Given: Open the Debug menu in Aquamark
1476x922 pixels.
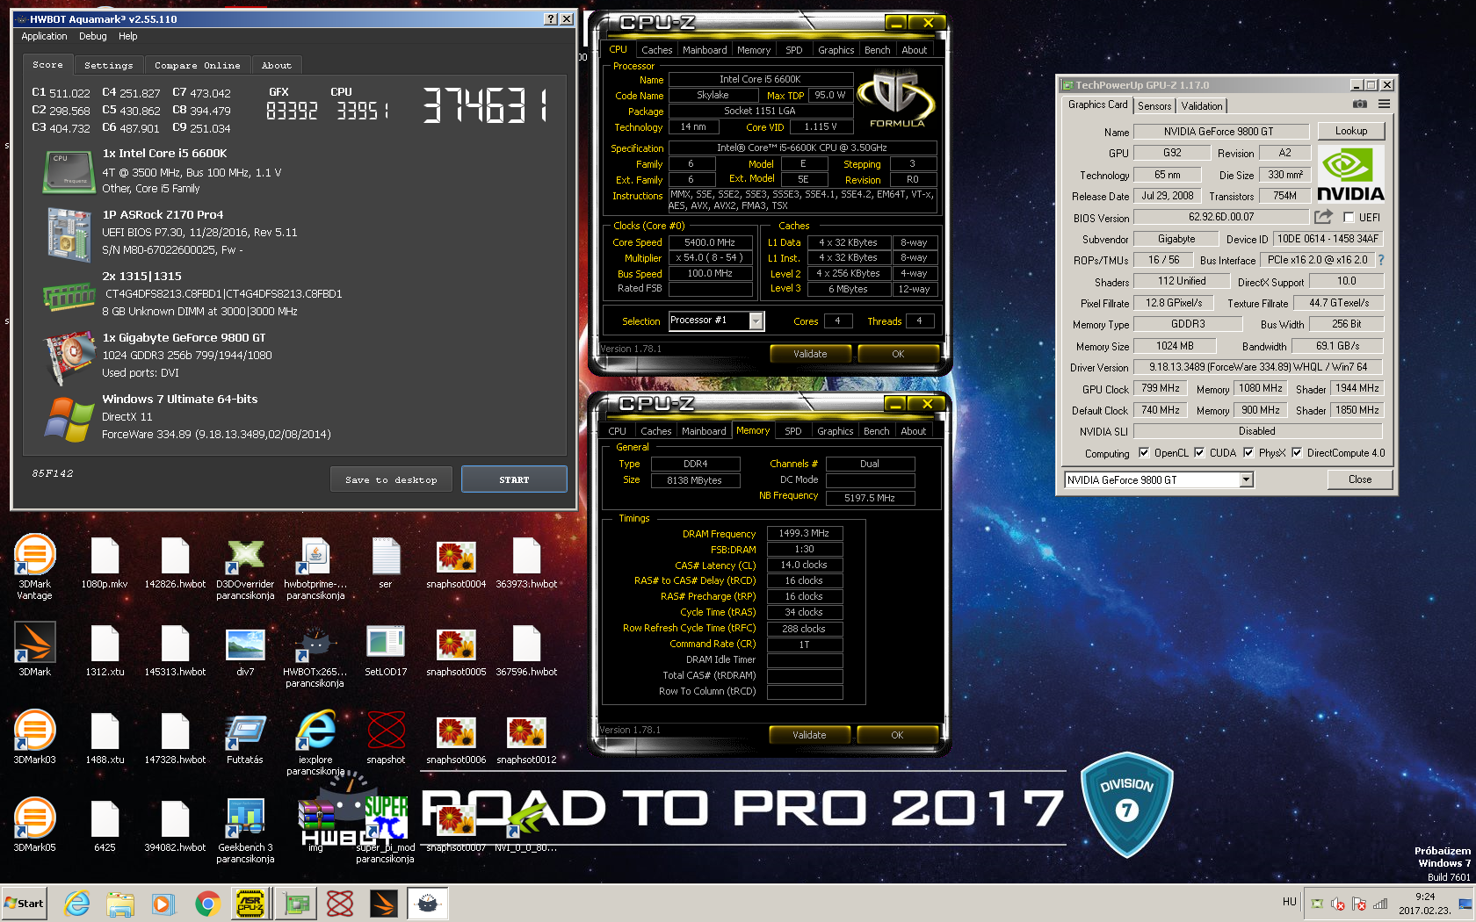Looking at the screenshot, I should (x=93, y=36).
